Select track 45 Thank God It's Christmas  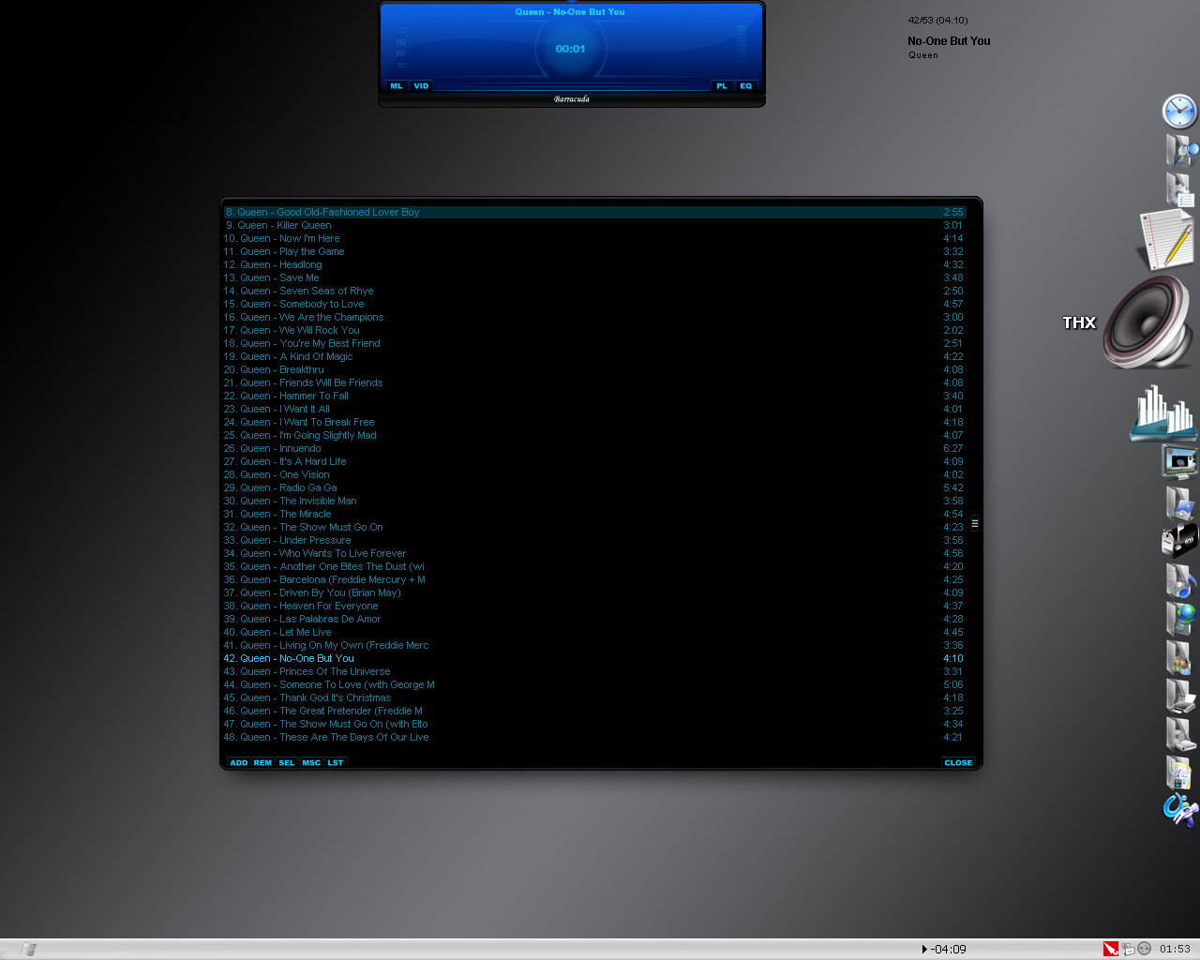pos(594,697)
